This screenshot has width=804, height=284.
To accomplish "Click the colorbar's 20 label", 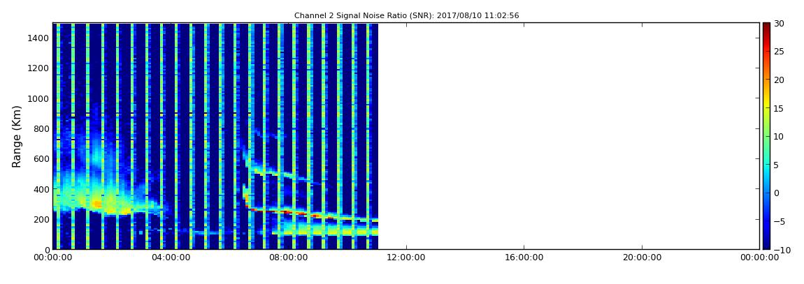I will click(x=778, y=80).
